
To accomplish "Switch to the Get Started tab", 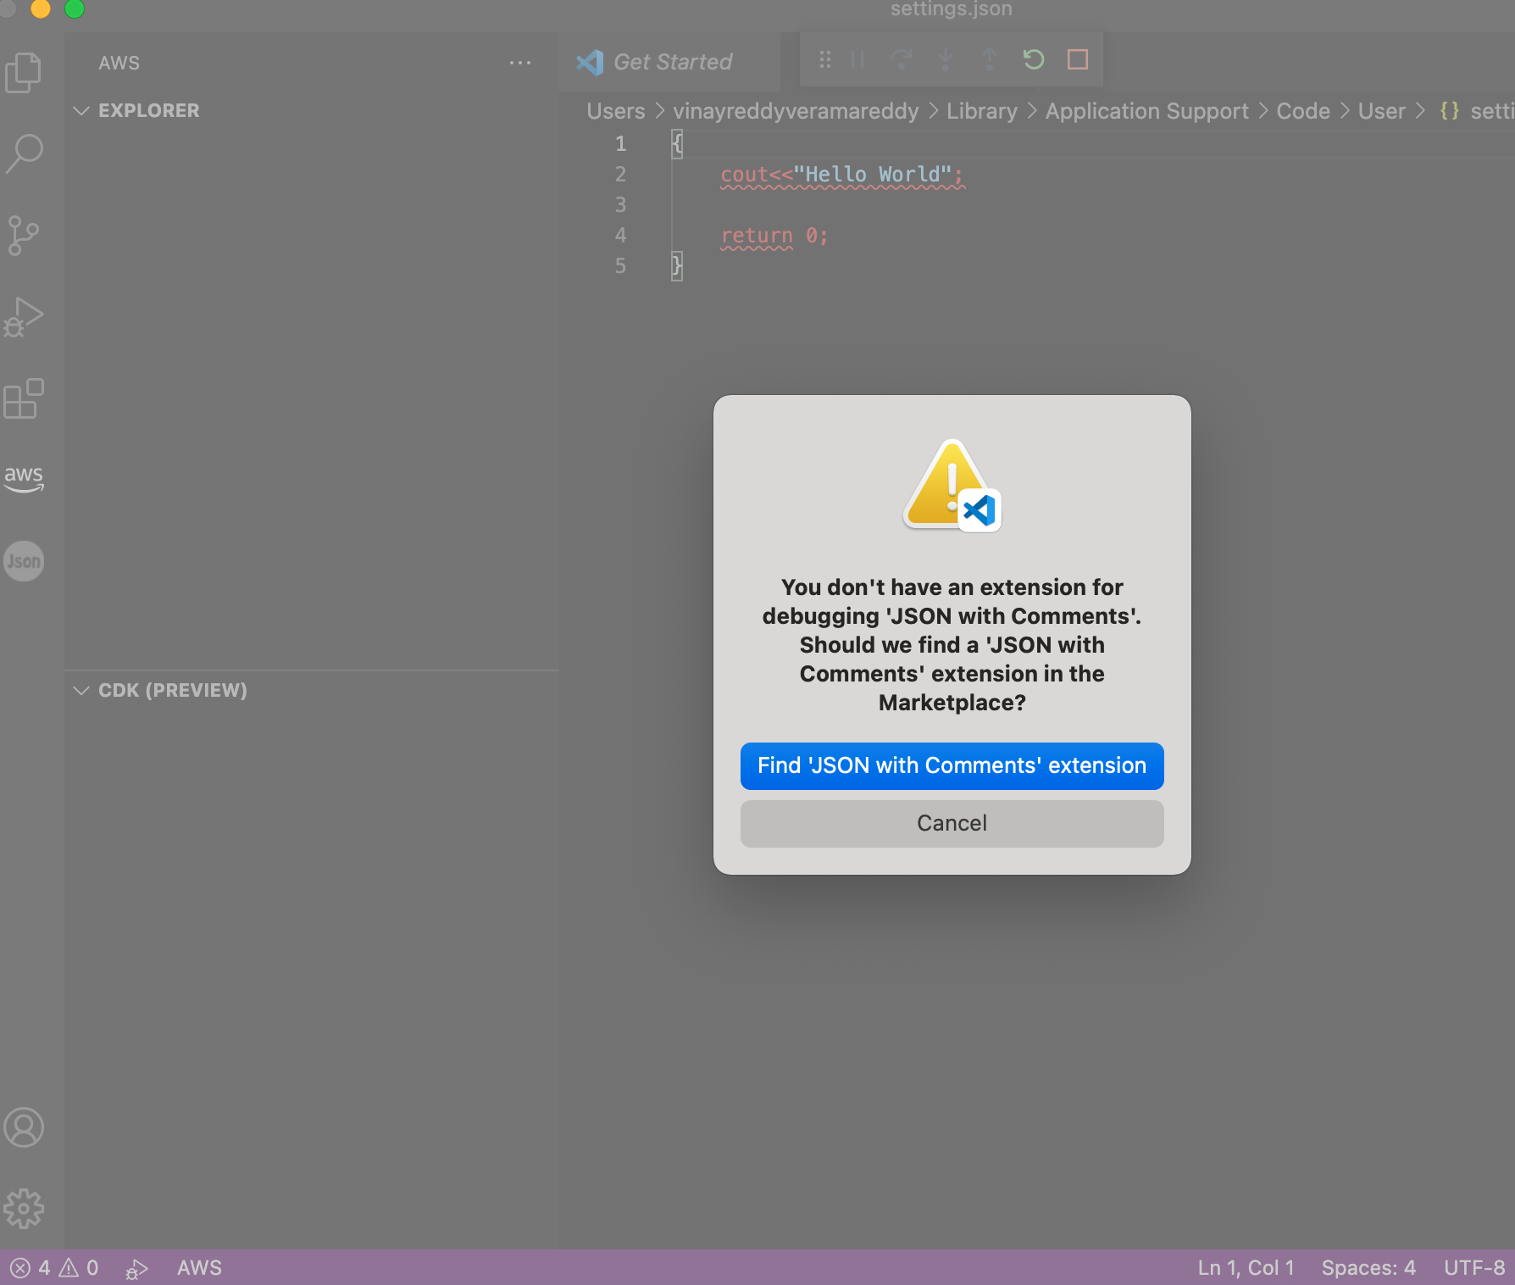I will pyautogui.click(x=670, y=61).
